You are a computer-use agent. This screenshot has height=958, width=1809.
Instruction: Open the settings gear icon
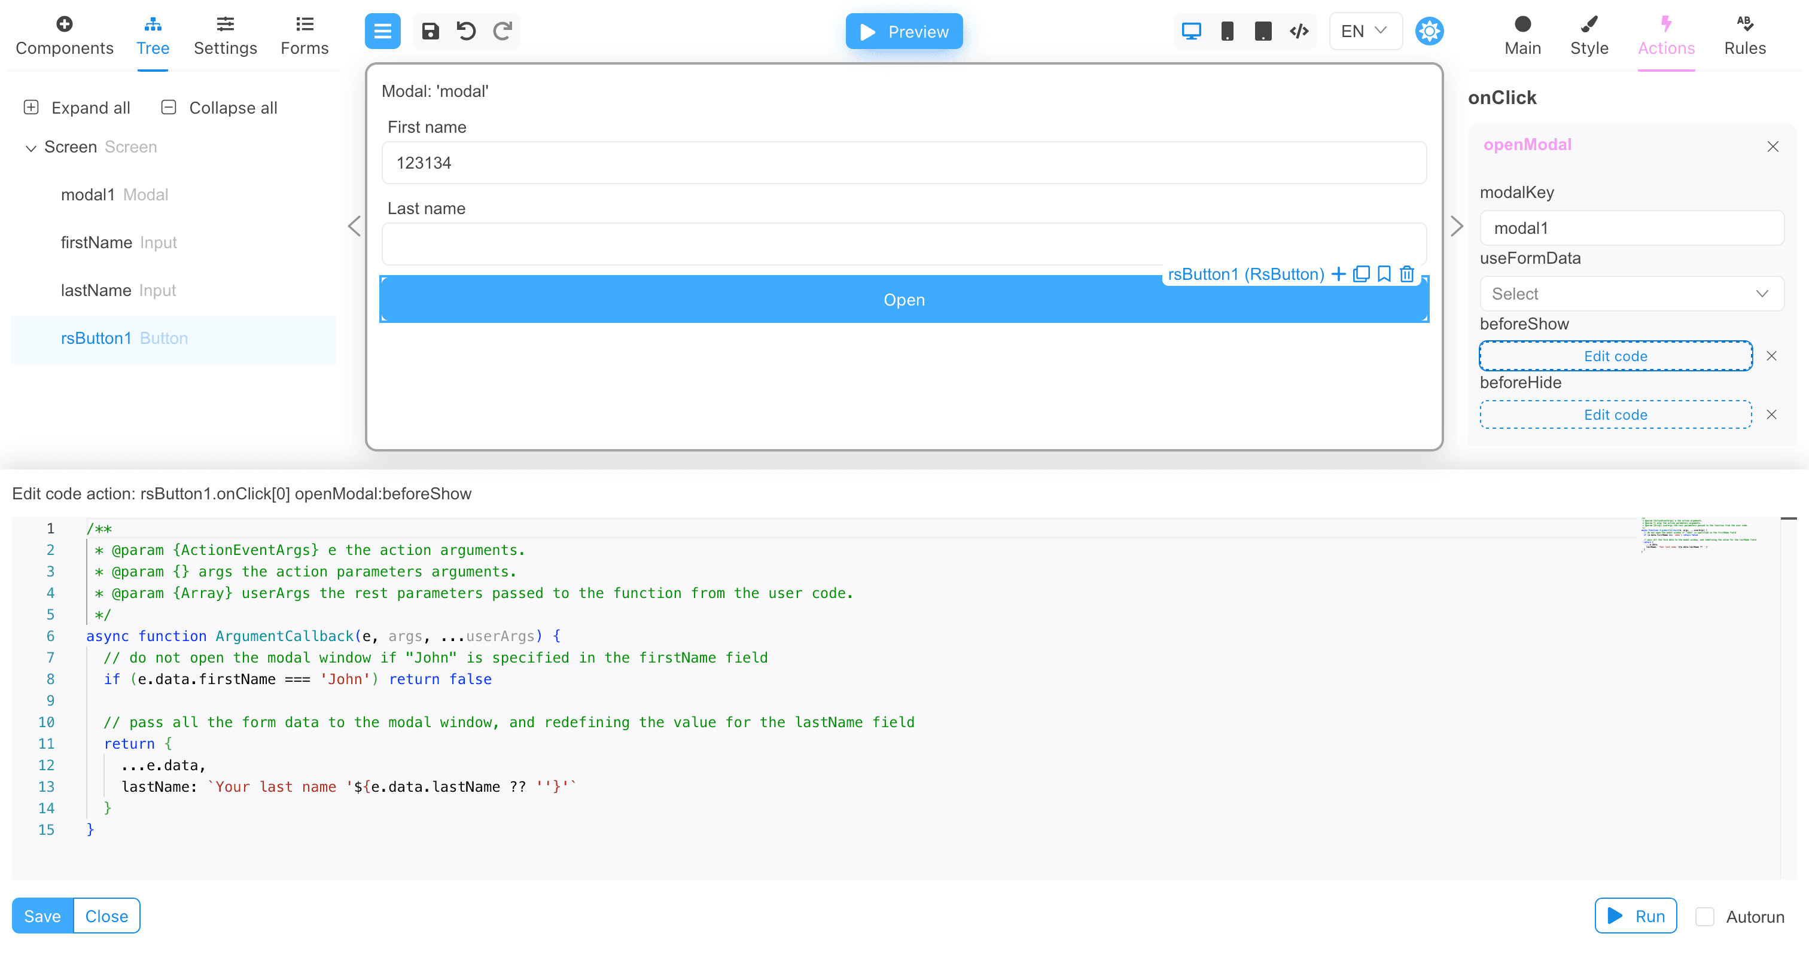pos(1430,31)
